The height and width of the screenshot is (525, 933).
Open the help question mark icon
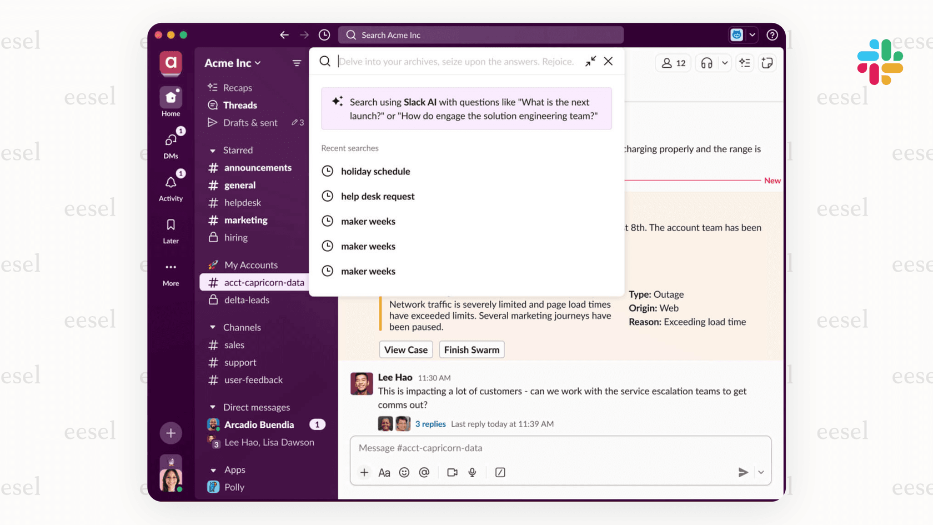[x=772, y=35]
